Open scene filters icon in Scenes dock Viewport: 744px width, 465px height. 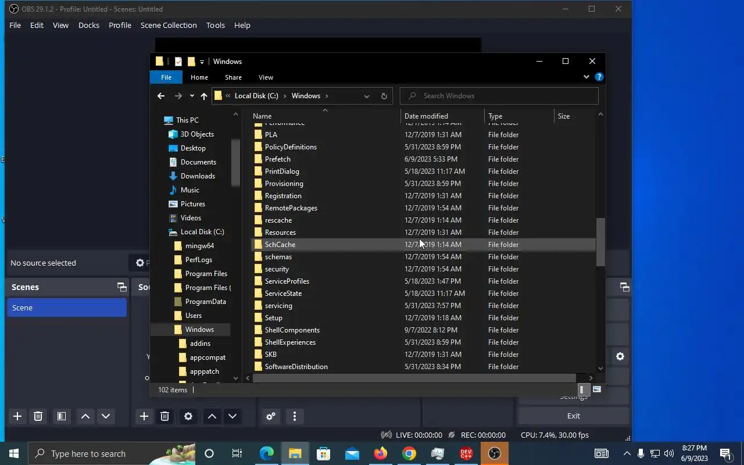coord(61,416)
